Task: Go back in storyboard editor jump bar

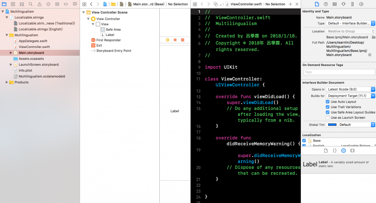Action: (x=91, y=4)
